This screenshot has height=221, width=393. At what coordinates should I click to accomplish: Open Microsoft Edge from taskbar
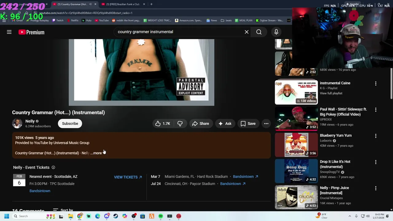pos(98,216)
